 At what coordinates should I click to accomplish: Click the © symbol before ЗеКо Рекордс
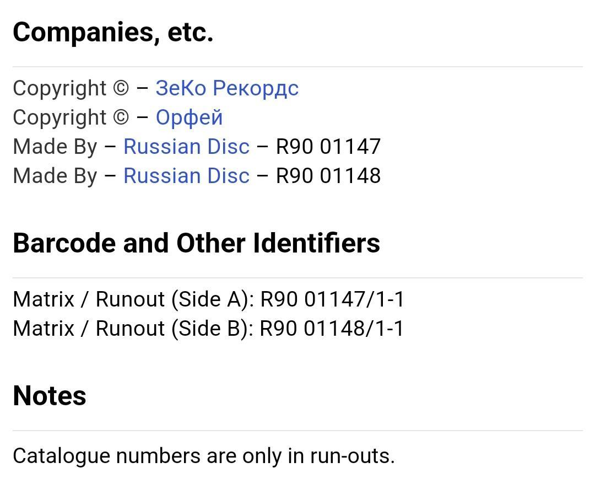(x=121, y=88)
